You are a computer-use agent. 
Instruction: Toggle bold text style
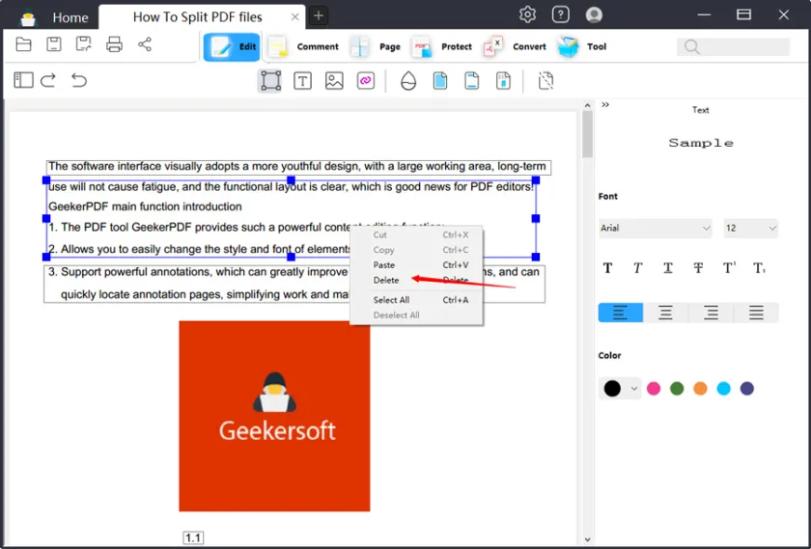[607, 268]
